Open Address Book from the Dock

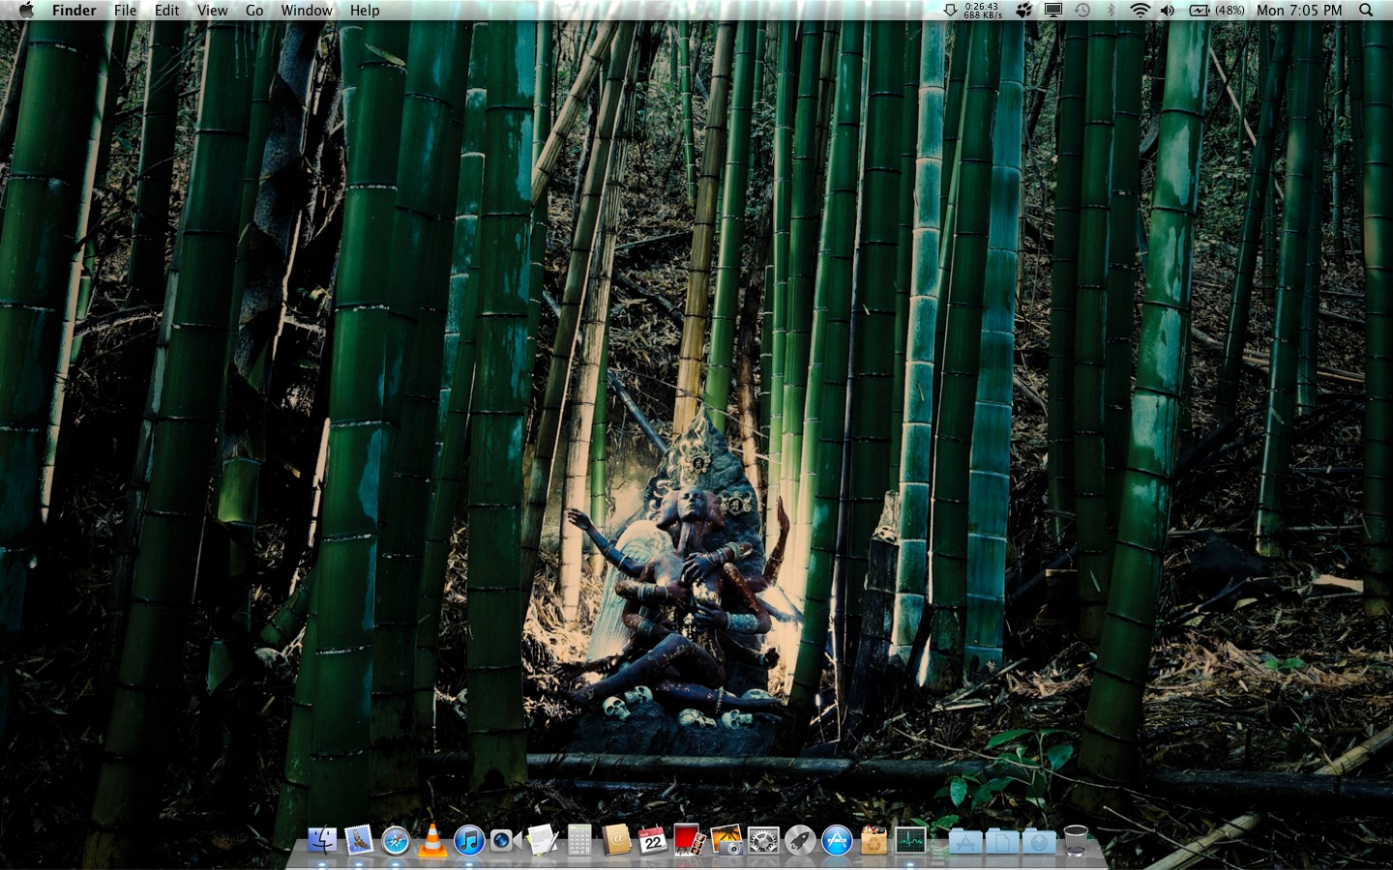(x=616, y=840)
